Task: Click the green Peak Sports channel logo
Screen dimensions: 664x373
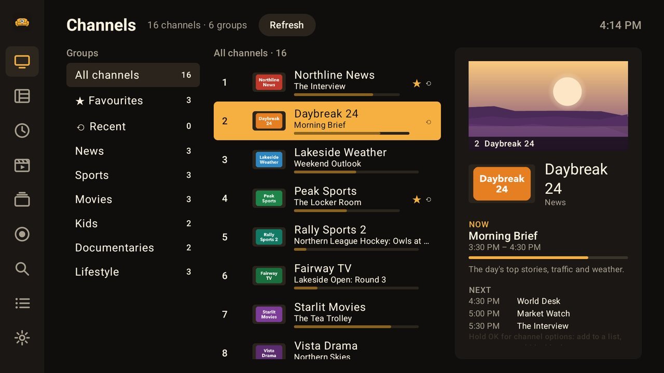Action: click(269, 198)
